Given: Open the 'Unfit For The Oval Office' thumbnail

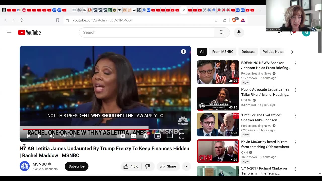Looking at the screenshot, I should pos(218,124).
